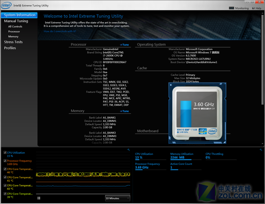
Task: Click the GenuineIntel manufacturer value
Action: pyautogui.click(x=111, y=49)
